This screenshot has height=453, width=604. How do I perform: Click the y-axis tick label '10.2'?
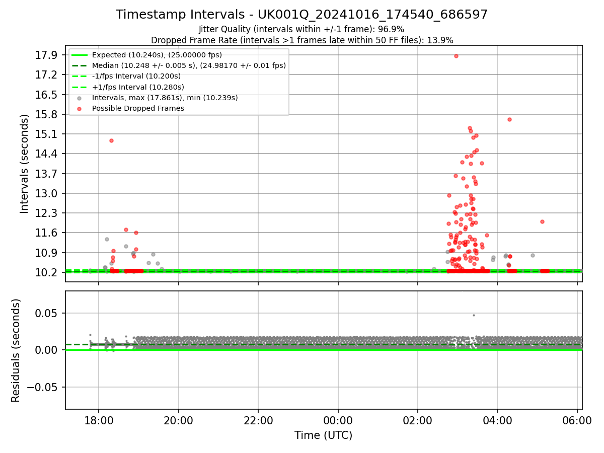pyautogui.click(x=47, y=272)
